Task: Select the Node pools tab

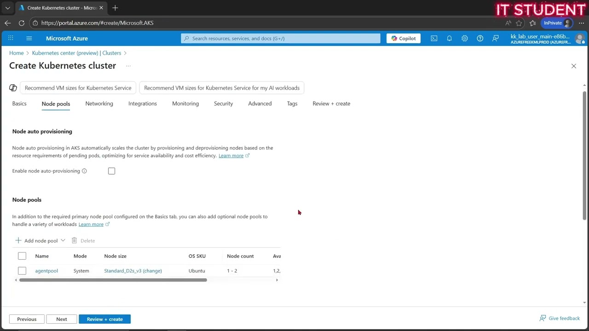Action: (56, 103)
